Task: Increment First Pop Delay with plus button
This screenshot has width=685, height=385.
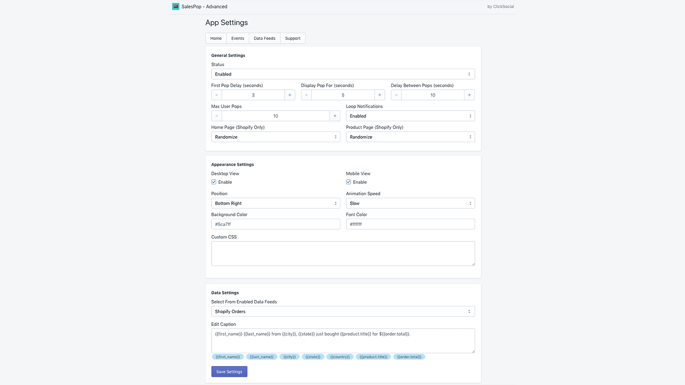Action: (x=289, y=95)
